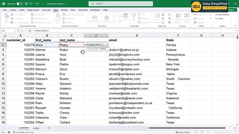The image size is (239, 134).
Task: Click the Undo arrow icon
Action: 31,4
